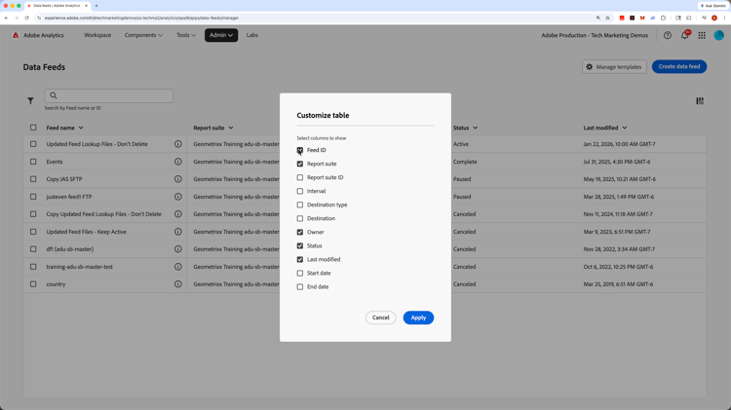Uncheck the Last modified column checkbox
Screen dimensions: 731x410
(x=300, y=259)
